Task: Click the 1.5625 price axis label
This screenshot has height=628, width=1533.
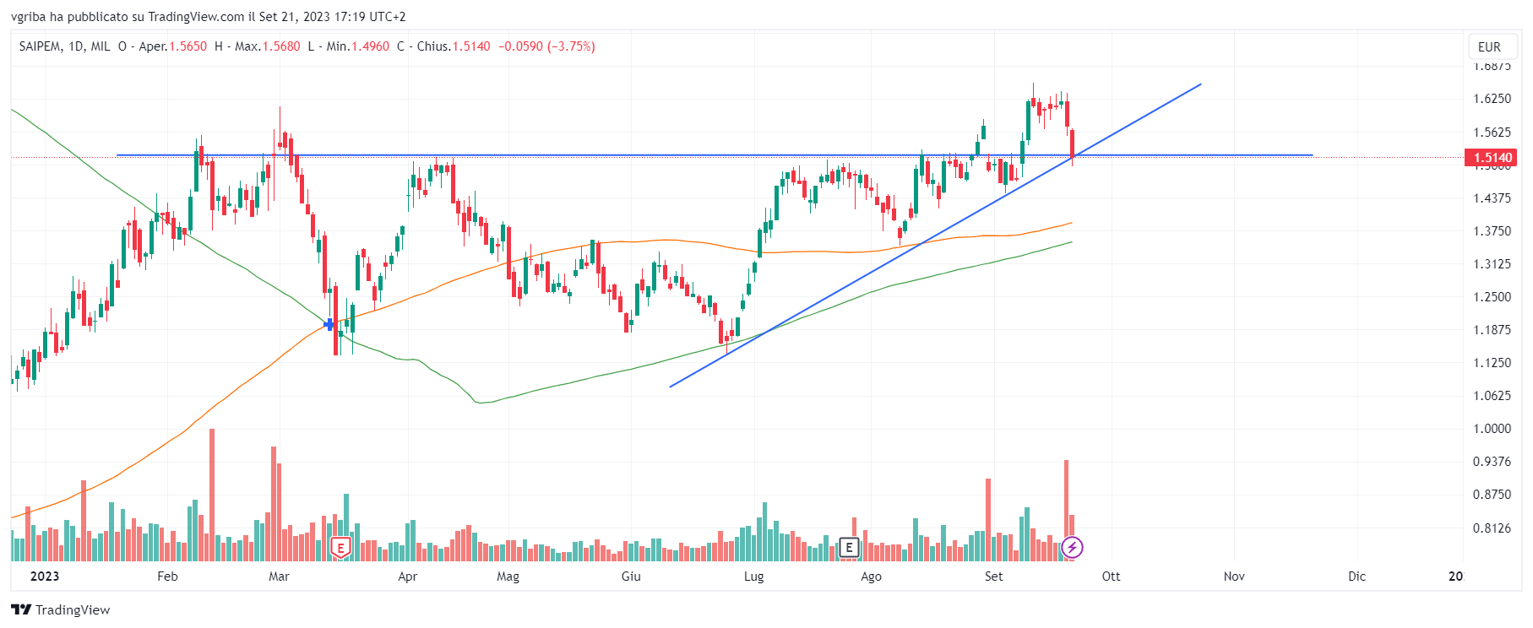Action: coord(1492,133)
